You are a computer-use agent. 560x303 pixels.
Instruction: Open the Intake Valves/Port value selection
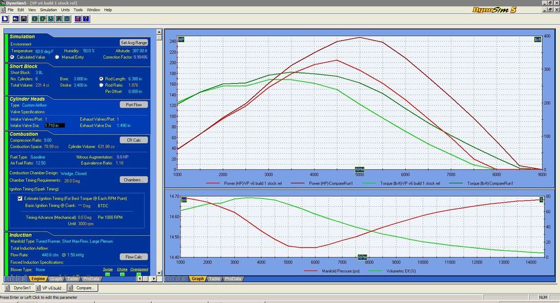[46, 119]
